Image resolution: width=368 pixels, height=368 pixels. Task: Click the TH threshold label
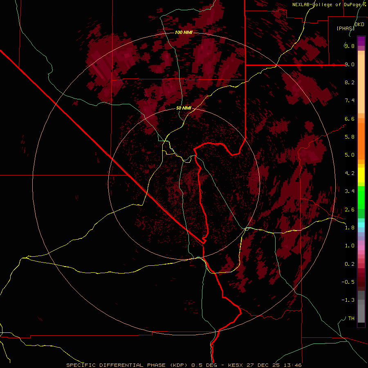[351, 319]
